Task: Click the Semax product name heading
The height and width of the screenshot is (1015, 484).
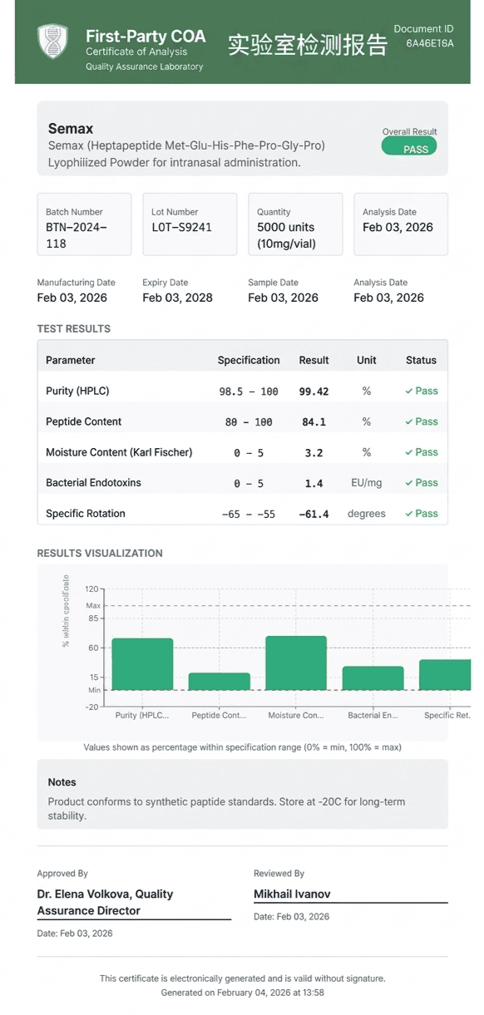Action: pyautogui.click(x=71, y=129)
